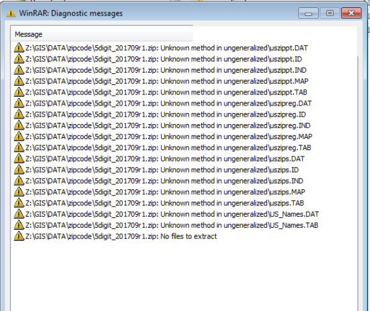The width and height of the screenshot is (370, 311).
Task: Select the uszipreg.TAB unknown method message
Action: coord(168,148)
